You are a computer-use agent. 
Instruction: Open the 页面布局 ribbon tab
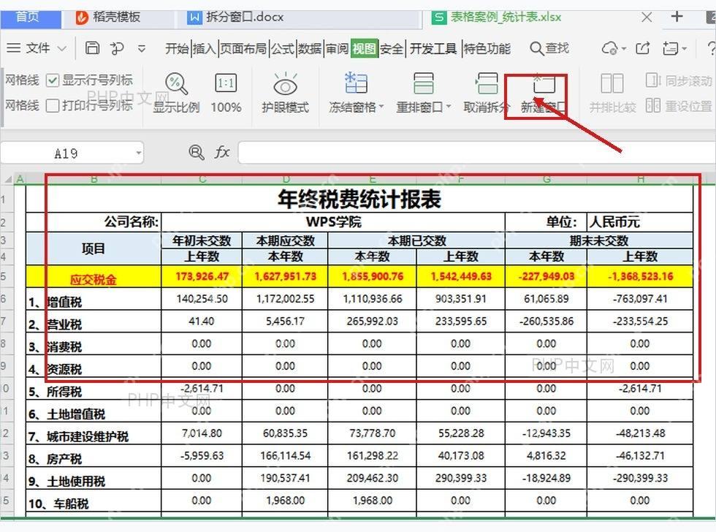243,48
